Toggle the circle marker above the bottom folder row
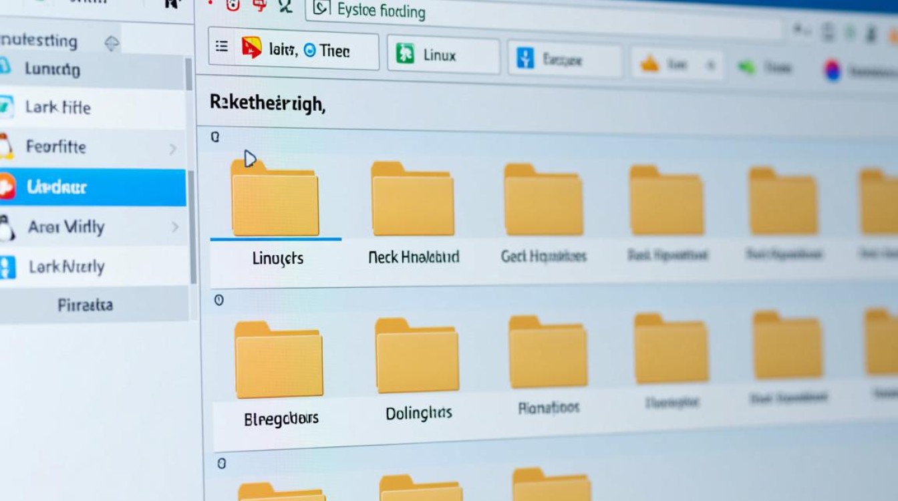This screenshot has width=898, height=501. (x=222, y=463)
